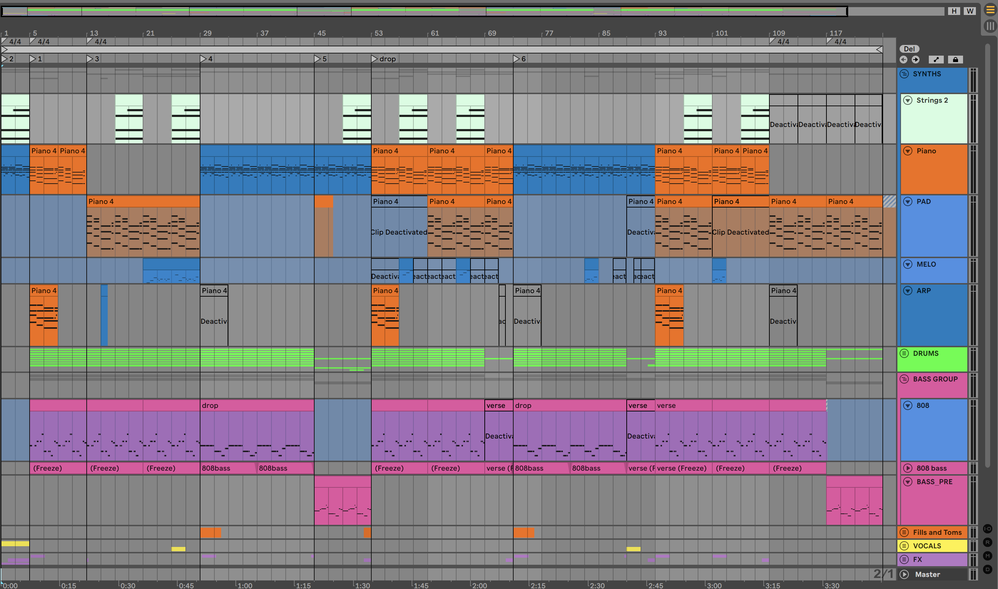Toggle Automation Mode line icon

(936, 60)
